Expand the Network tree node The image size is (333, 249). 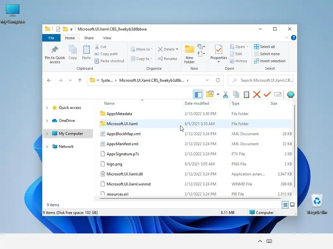tap(47, 147)
